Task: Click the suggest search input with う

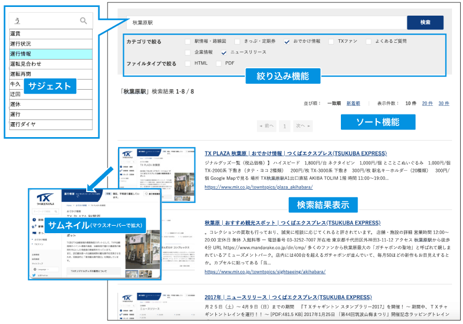Action: click(x=51, y=21)
